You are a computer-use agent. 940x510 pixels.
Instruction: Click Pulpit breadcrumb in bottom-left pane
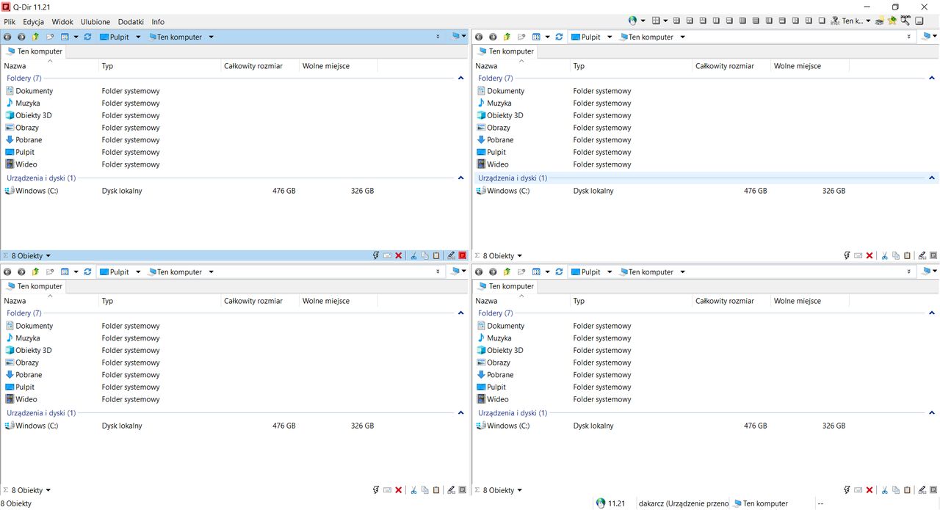coord(114,272)
